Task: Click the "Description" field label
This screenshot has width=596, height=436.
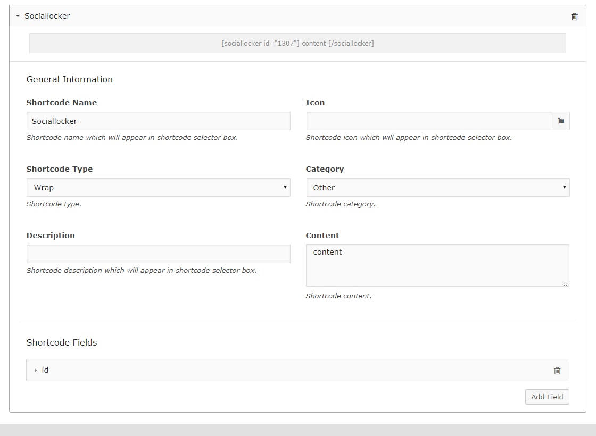Action: 51,236
